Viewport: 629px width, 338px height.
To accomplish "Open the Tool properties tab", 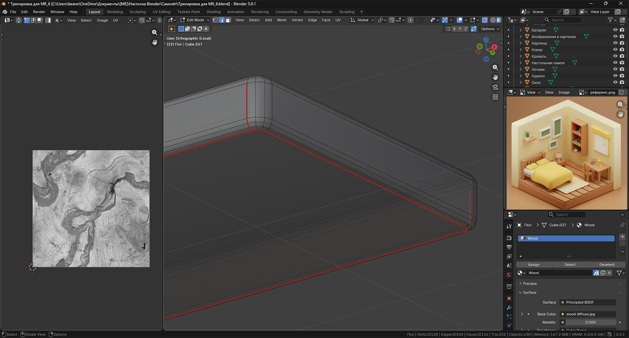I will tap(509, 226).
